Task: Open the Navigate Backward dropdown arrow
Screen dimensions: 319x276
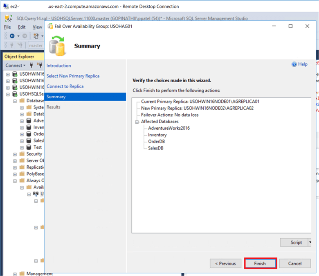Action: (18, 36)
